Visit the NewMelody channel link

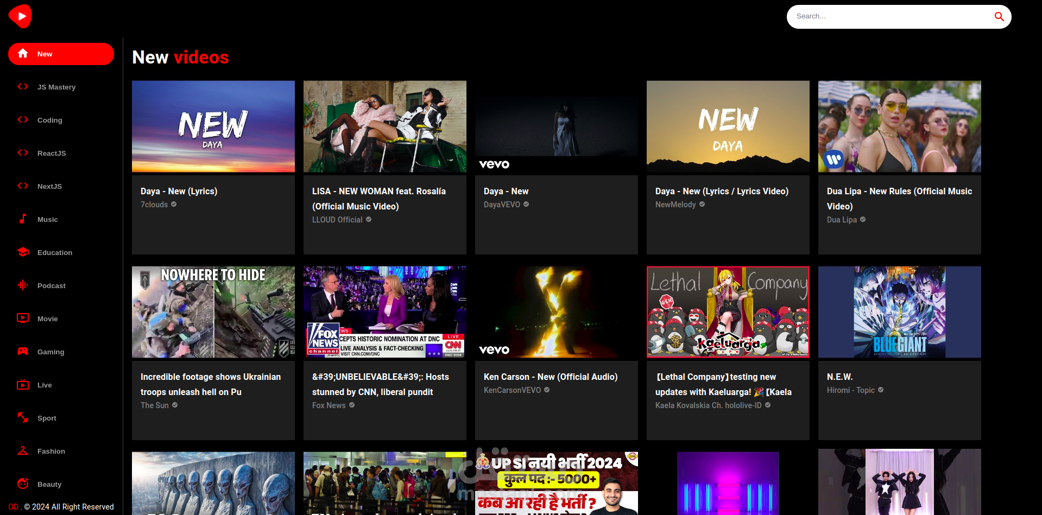(x=675, y=205)
